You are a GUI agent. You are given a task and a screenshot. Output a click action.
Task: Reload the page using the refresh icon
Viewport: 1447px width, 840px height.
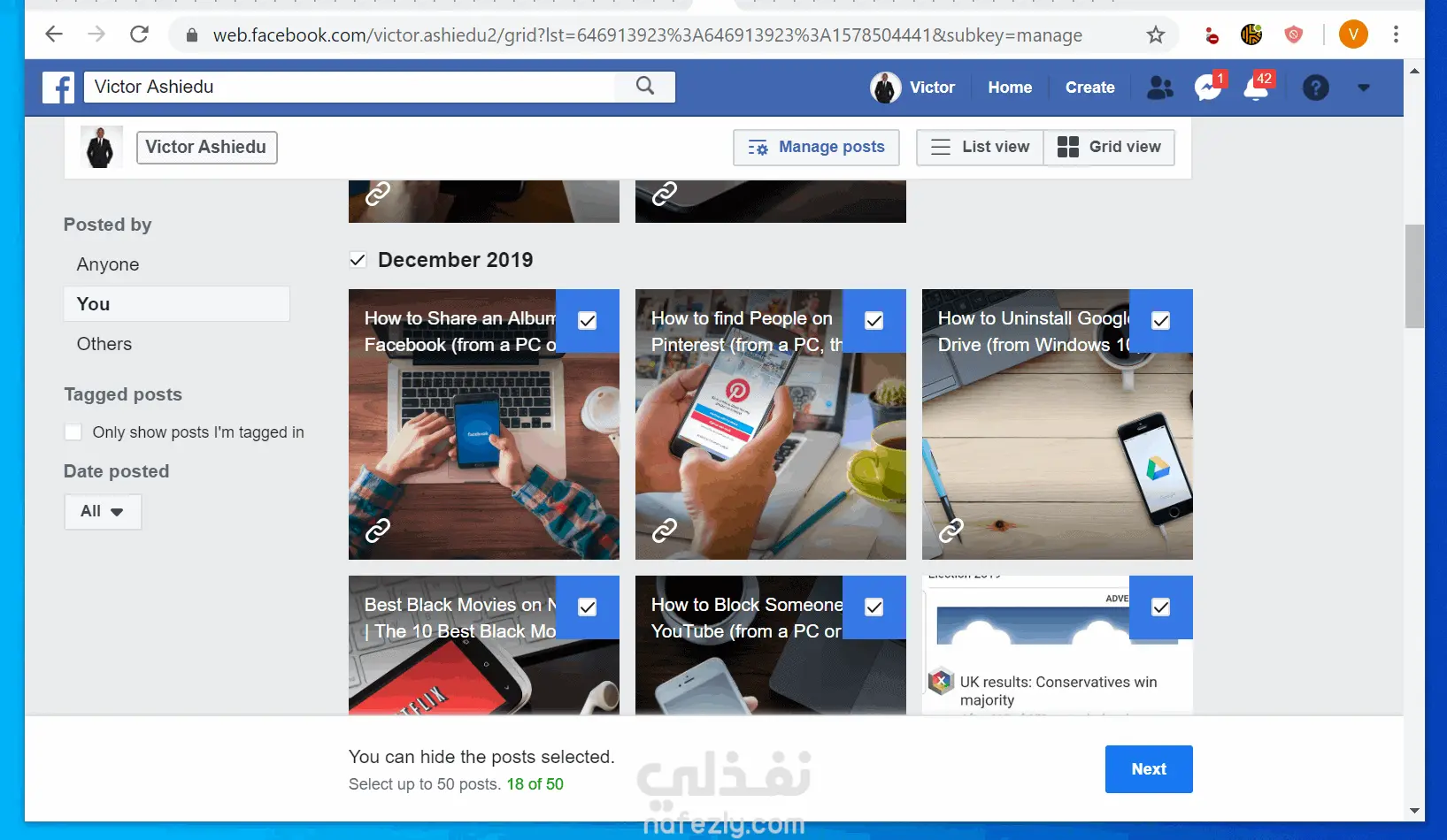(139, 34)
